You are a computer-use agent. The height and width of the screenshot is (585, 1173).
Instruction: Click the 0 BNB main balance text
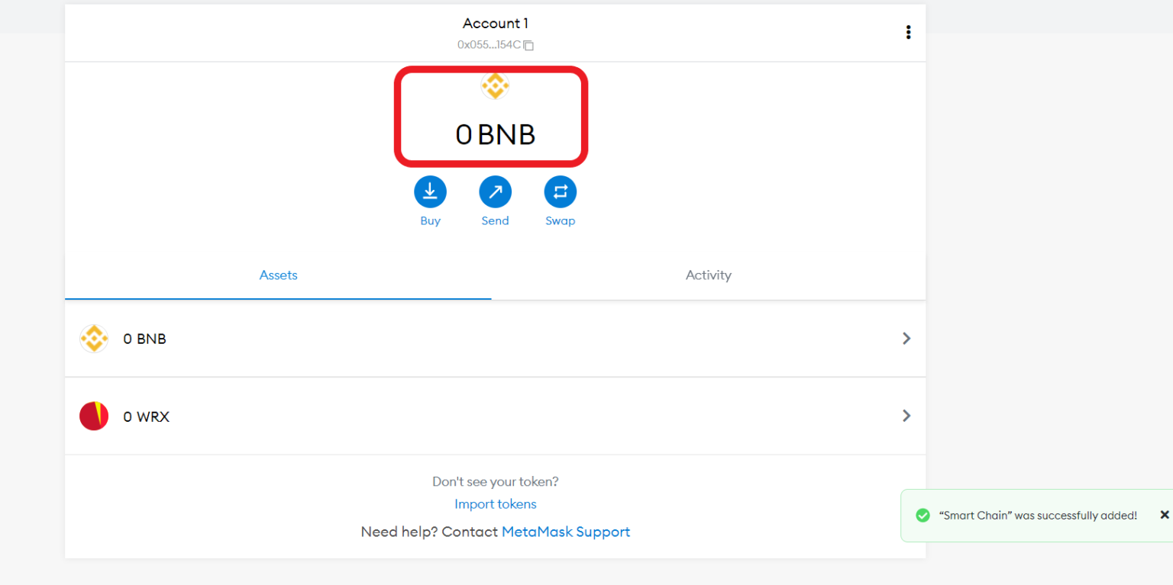coord(496,135)
